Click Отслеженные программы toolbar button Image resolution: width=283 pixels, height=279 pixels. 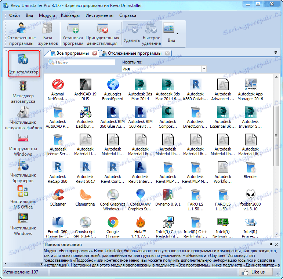point(22,34)
